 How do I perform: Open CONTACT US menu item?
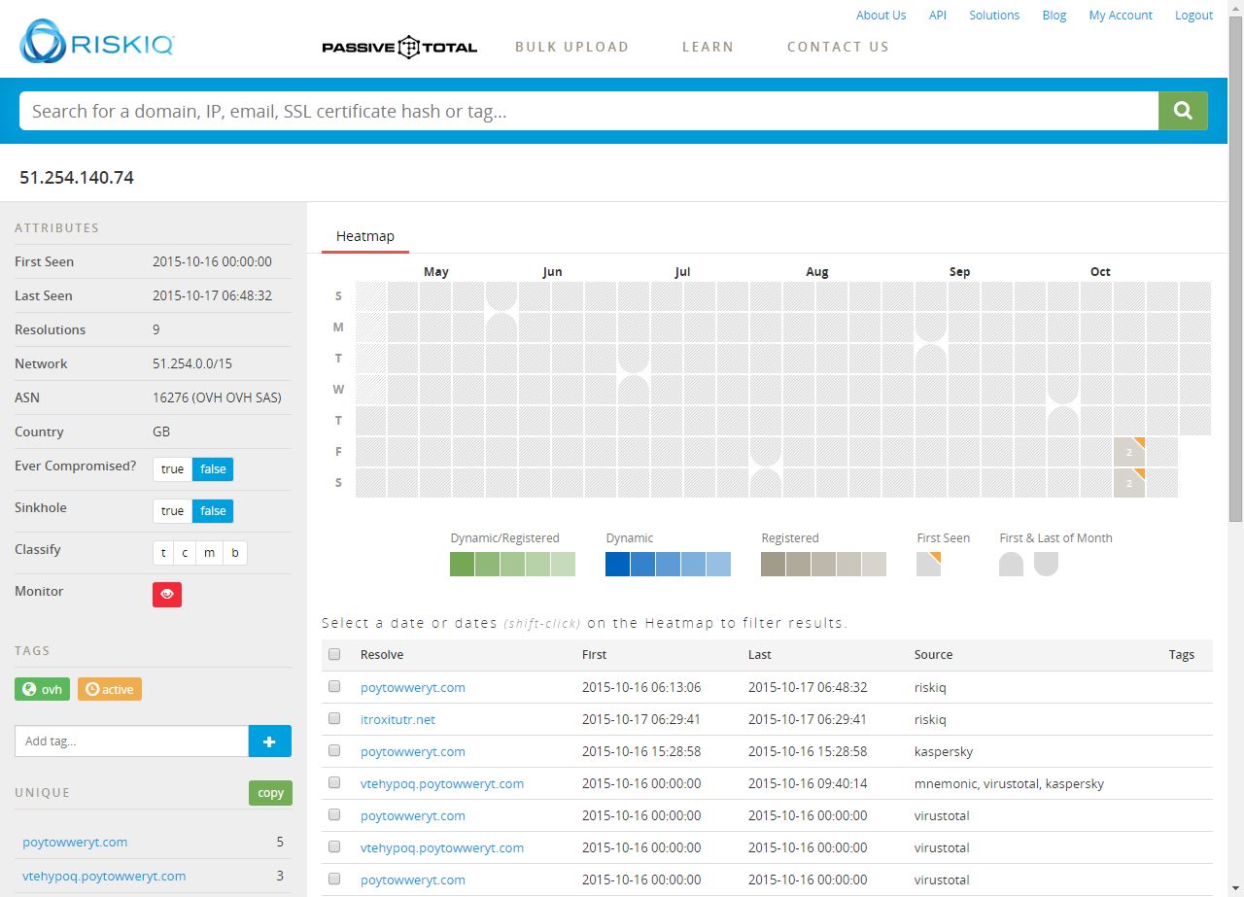[838, 47]
